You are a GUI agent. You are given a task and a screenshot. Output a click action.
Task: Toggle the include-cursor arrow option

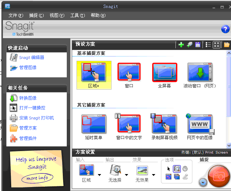pos(169,169)
